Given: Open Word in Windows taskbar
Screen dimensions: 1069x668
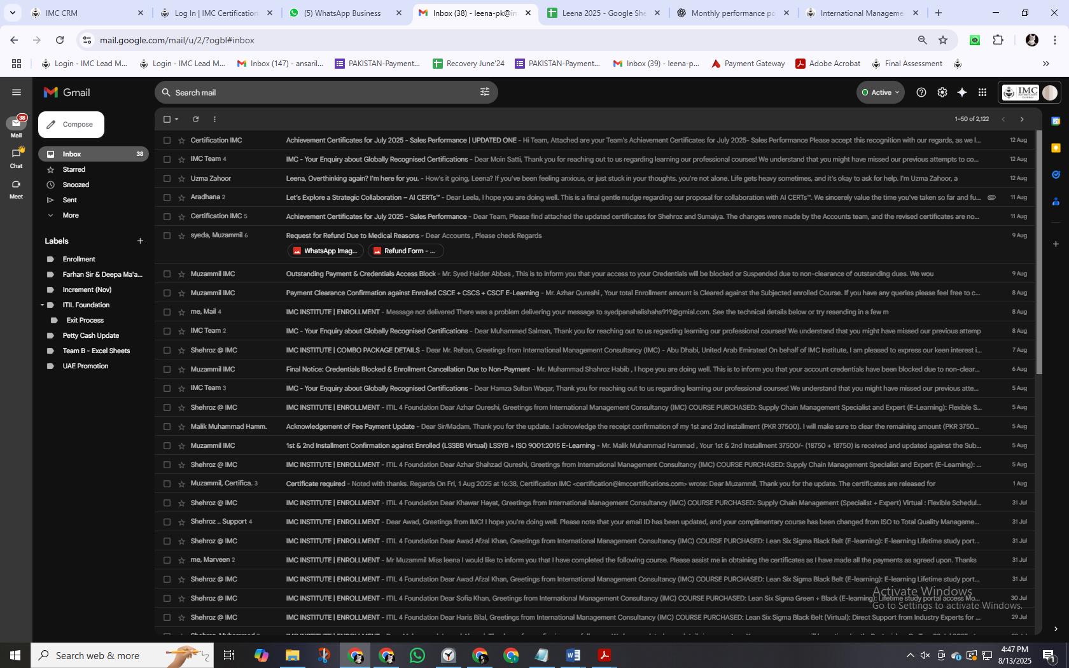Looking at the screenshot, I should pyautogui.click(x=573, y=655).
